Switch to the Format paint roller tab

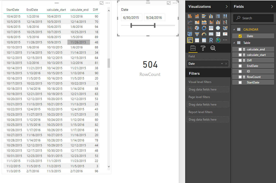(x=203, y=48)
